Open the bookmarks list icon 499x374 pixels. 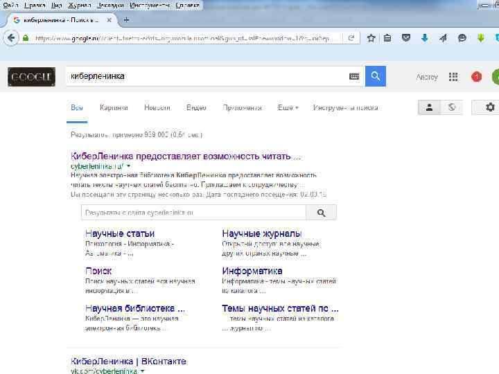[387, 39]
